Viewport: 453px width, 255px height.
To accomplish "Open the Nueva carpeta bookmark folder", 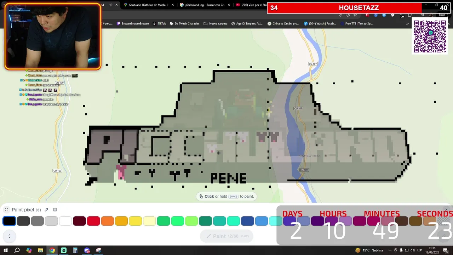I will (216, 24).
